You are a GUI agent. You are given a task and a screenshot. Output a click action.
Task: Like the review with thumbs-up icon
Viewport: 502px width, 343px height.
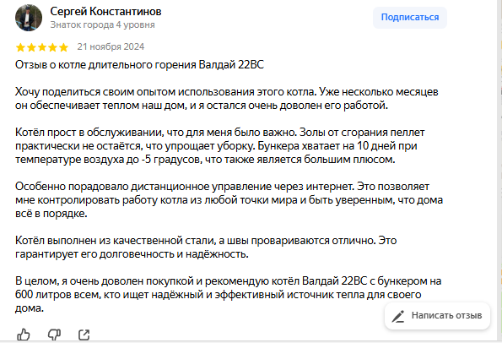coord(24,335)
